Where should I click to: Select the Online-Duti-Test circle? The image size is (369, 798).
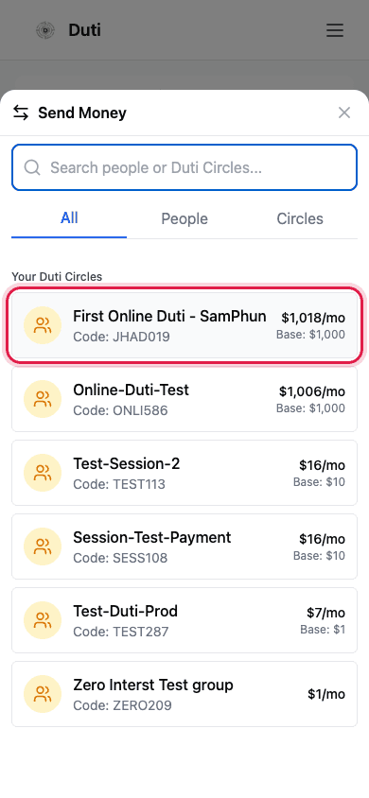point(184,399)
